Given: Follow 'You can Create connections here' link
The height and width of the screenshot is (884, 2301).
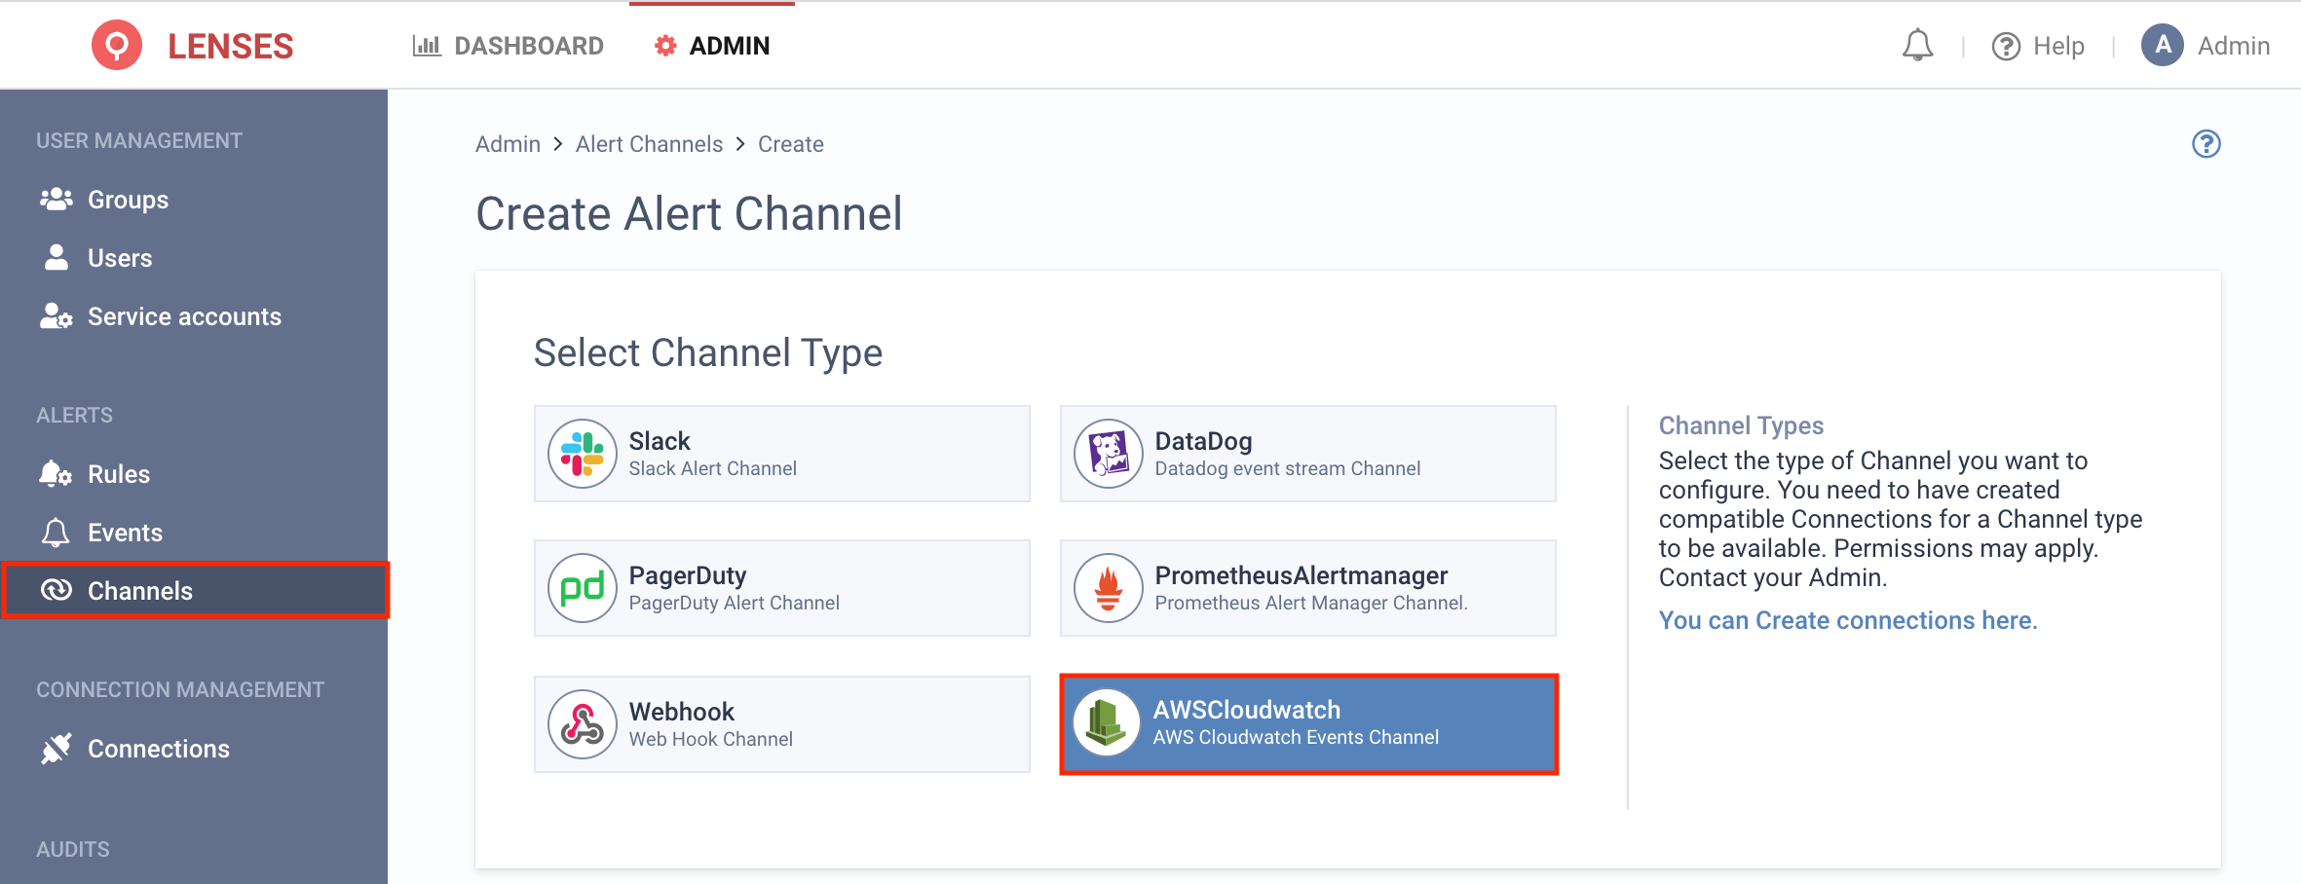Looking at the screenshot, I should pyautogui.click(x=1848, y=620).
